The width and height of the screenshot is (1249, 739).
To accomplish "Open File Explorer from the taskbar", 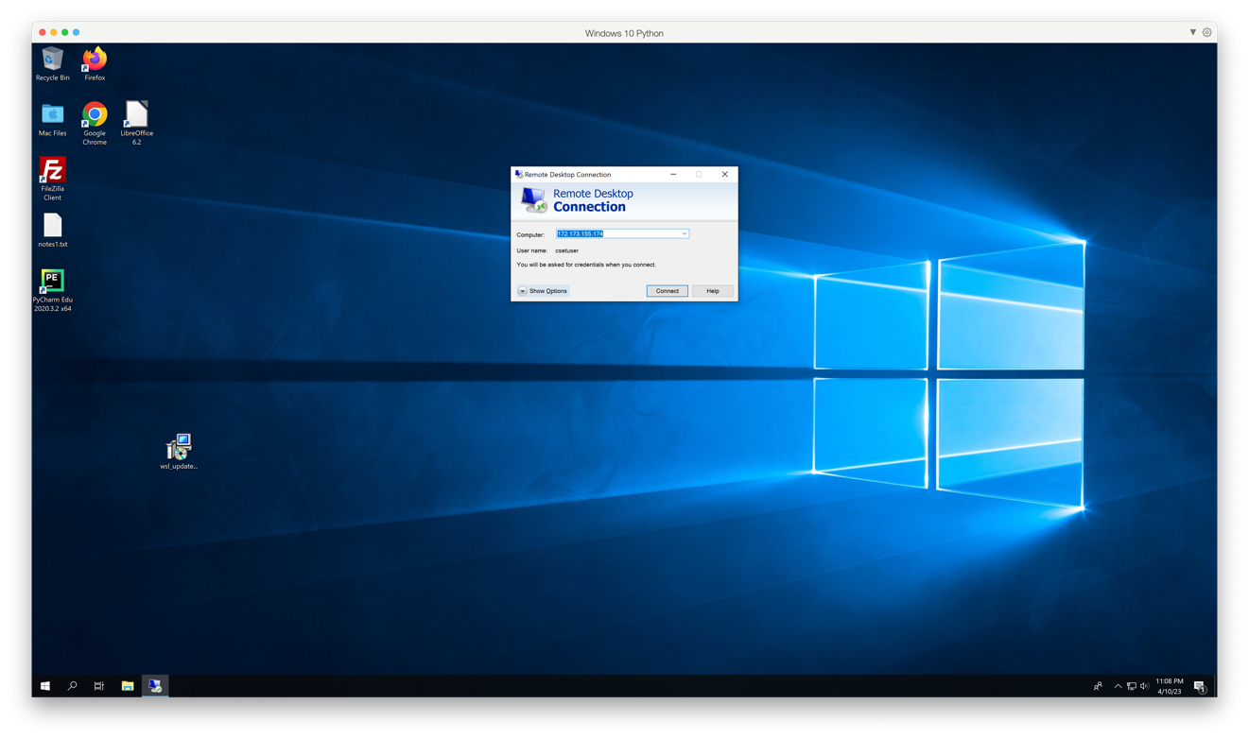I will pos(127,686).
